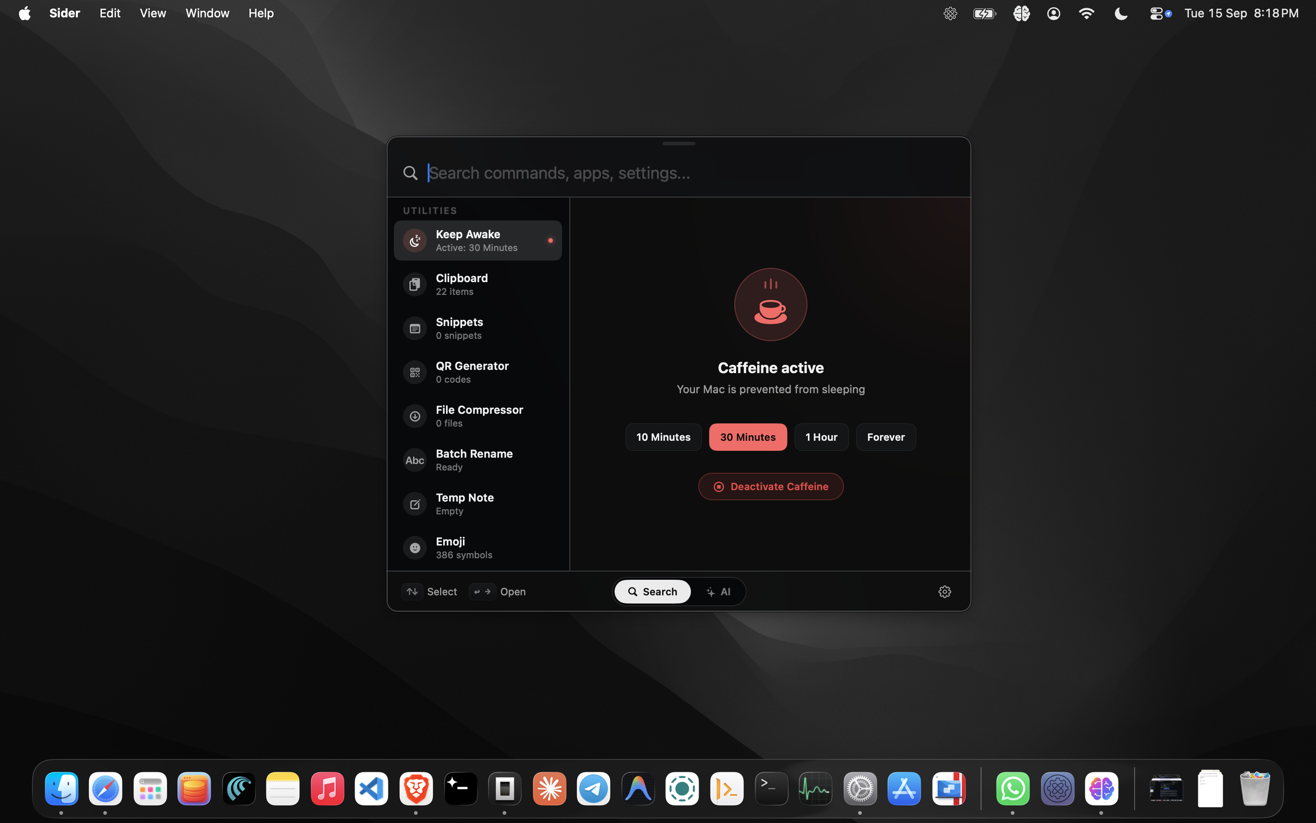Open the Help menu
The height and width of the screenshot is (823, 1316).
(261, 13)
